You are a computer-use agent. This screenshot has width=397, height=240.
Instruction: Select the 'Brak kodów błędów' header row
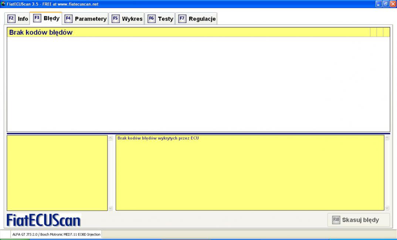[198, 32]
